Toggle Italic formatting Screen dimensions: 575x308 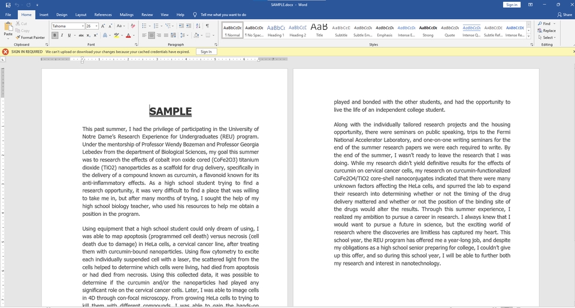click(62, 35)
